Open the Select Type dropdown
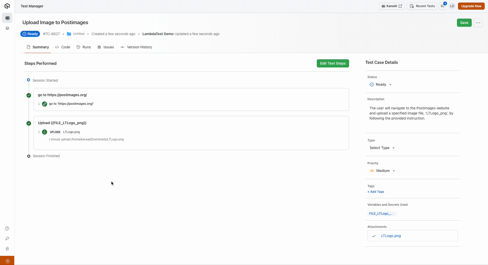The width and height of the screenshot is (488, 265). pos(382,148)
